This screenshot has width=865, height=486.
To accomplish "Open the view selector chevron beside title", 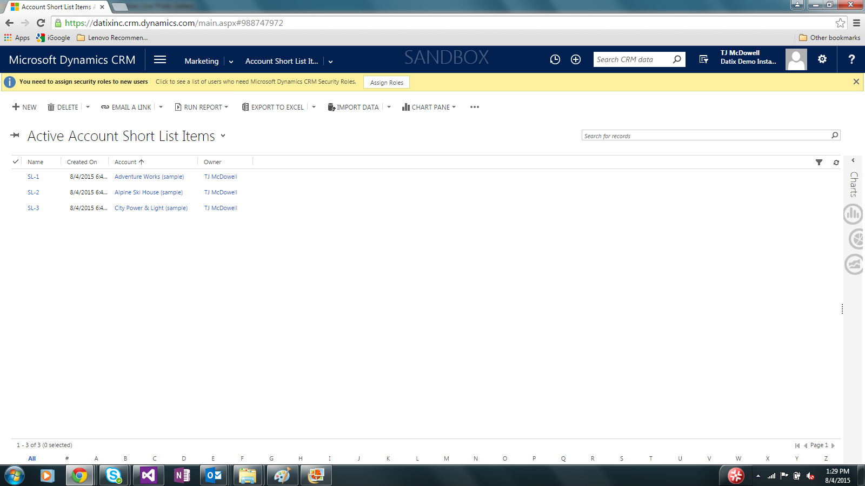I will (223, 136).
